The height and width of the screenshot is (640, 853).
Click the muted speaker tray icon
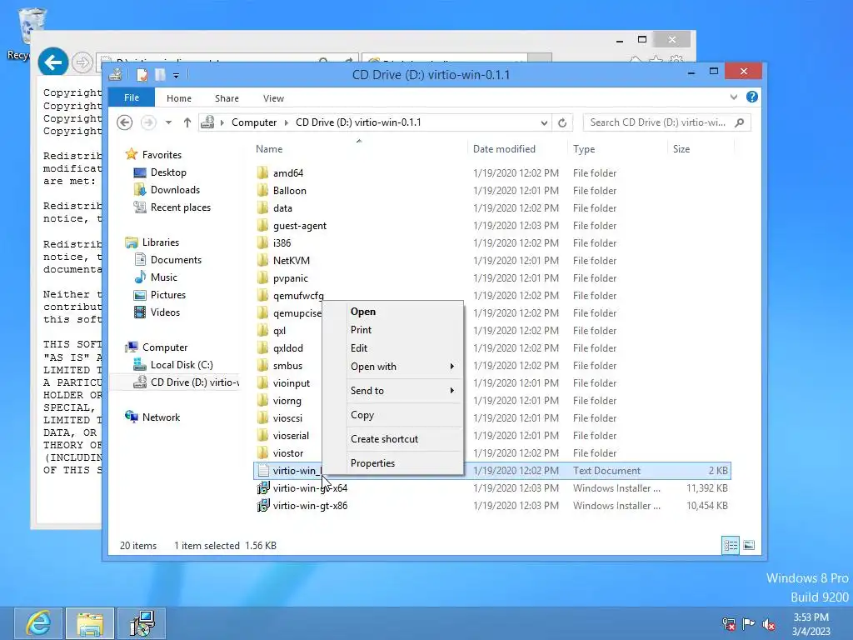769,624
